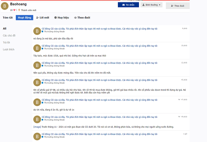Open the topic title link on the 49 phút post
This screenshot has width=207, height=142.
(100, 117)
